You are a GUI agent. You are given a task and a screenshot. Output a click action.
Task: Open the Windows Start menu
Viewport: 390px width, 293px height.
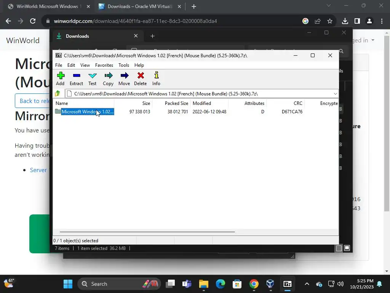tap(68, 284)
